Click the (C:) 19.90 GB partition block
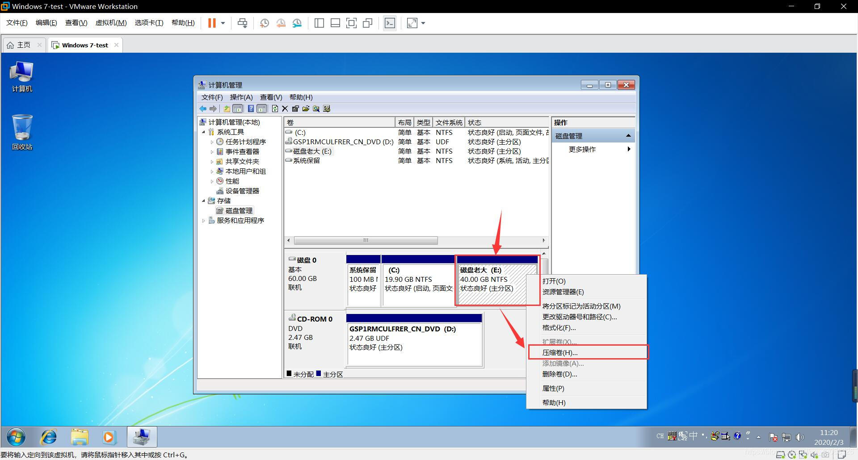858x460 pixels. pyautogui.click(x=418, y=280)
